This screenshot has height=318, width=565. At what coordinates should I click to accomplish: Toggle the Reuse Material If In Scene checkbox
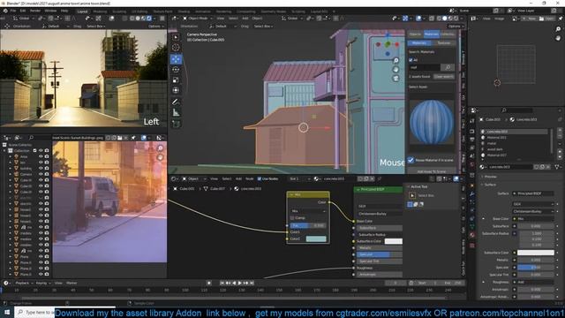click(411, 160)
